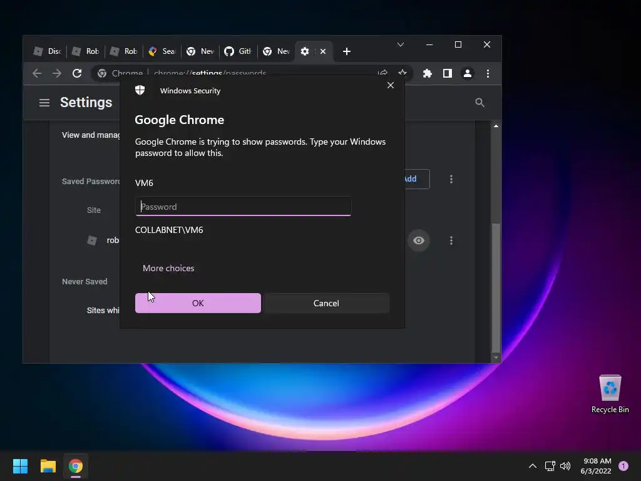The height and width of the screenshot is (481, 641).
Task: Click scrollbar up arrow in Settings
Action: [x=496, y=126]
